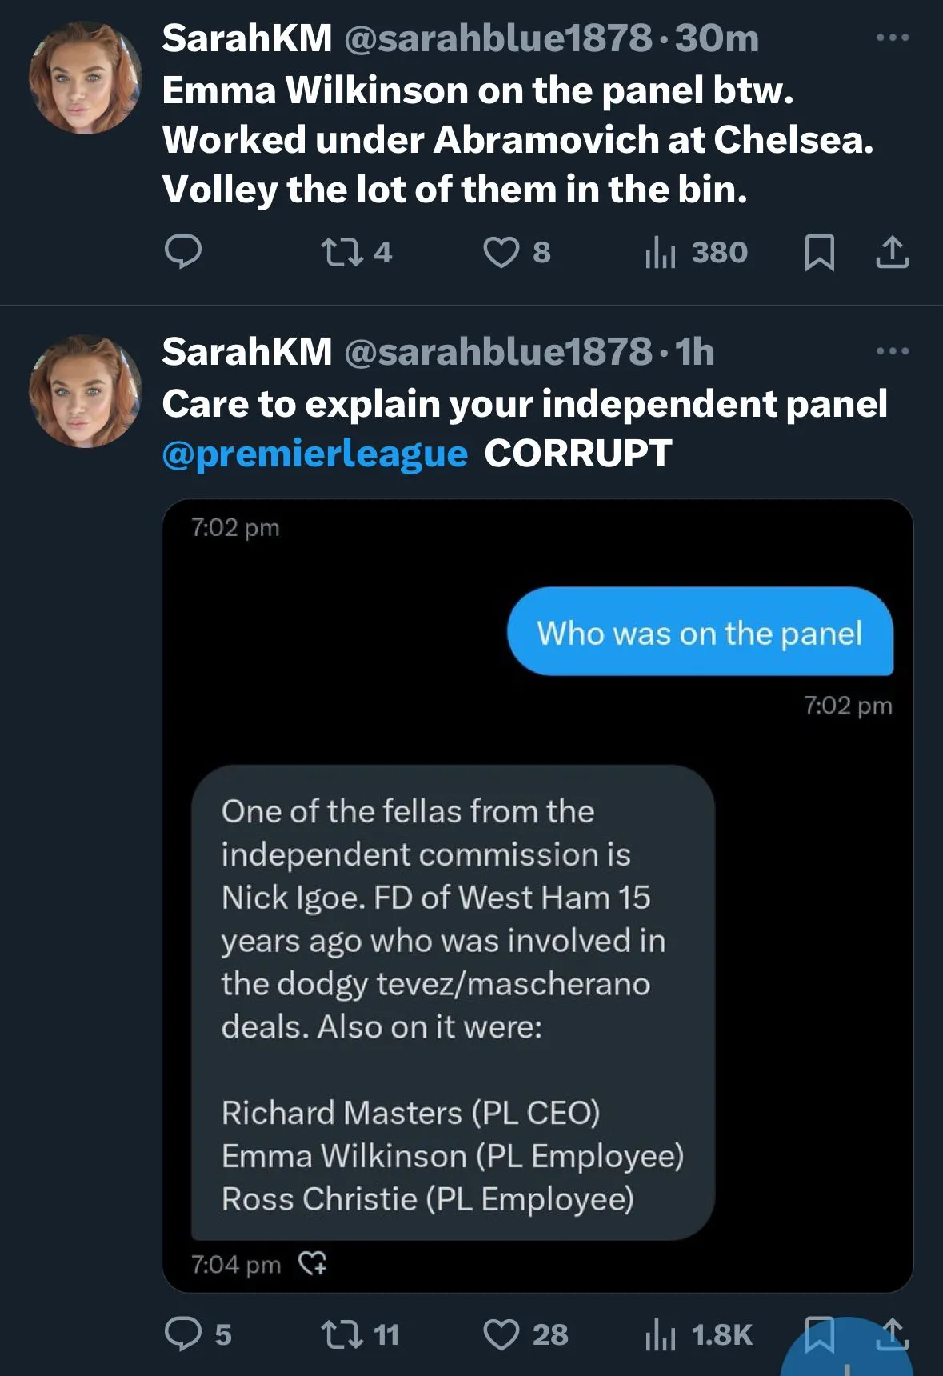Viewport: 943px width, 1376px height.
Task: Open the embedded chat screenshot image
Action: pyautogui.click(x=537, y=896)
